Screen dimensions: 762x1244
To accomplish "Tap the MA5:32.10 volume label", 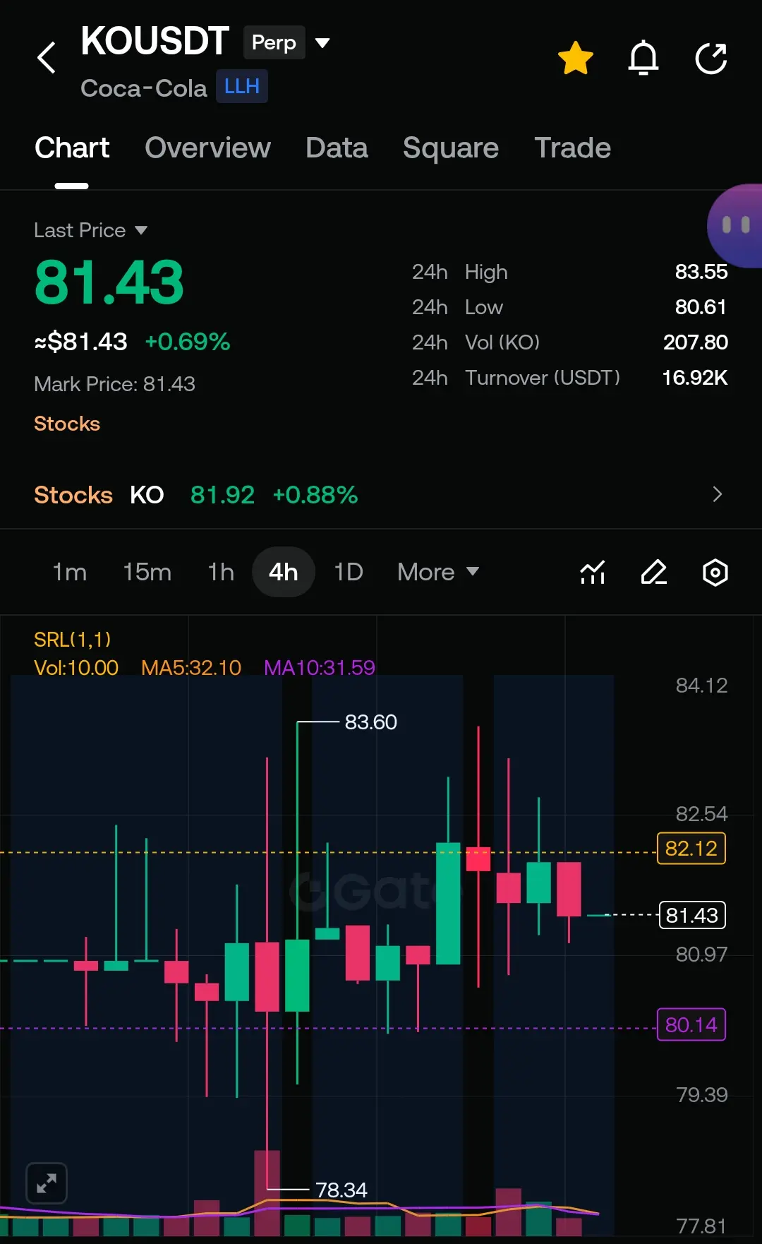I will pyautogui.click(x=191, y=667).
